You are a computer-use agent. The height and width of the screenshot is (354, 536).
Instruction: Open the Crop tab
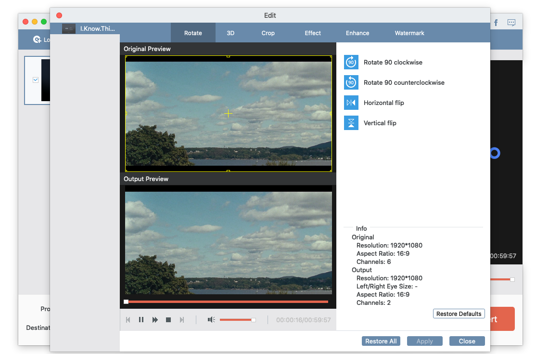tap(268, 33)
